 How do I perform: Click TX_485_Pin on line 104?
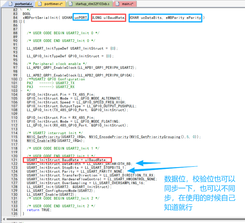(83, 95)
